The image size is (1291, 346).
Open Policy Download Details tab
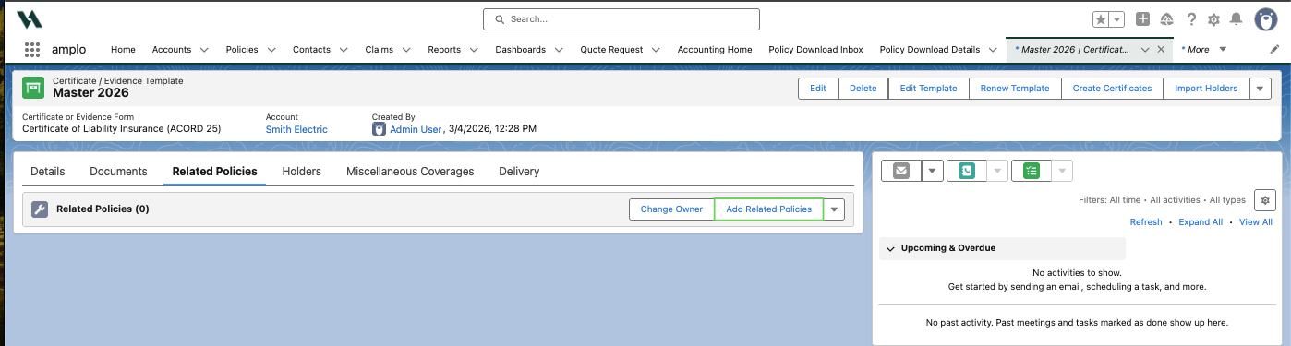tap(929, 50)
